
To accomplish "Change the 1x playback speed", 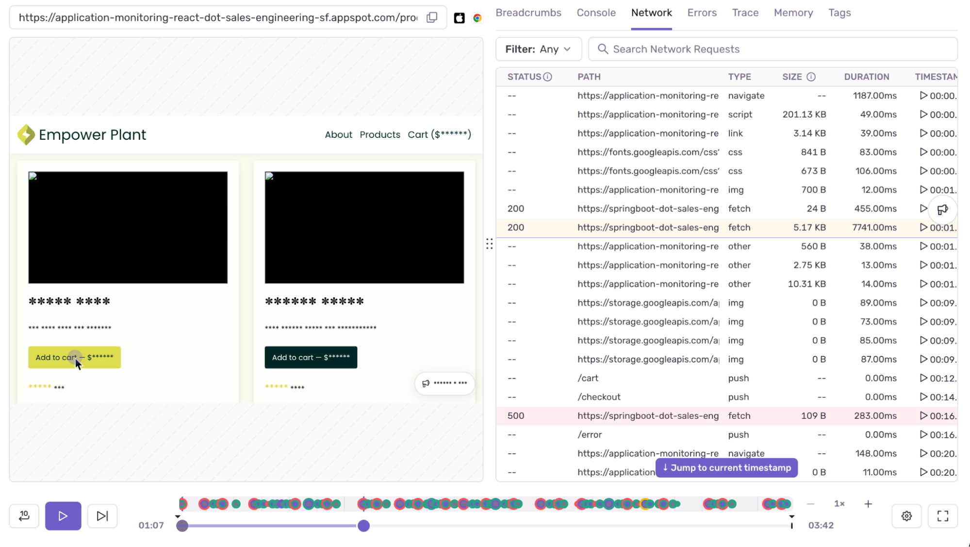I will pos(838,504).
